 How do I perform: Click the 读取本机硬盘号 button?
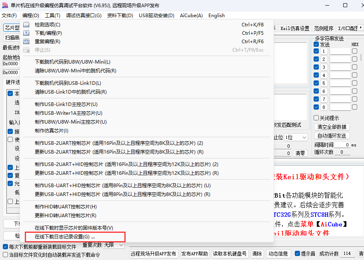[230, 254]
